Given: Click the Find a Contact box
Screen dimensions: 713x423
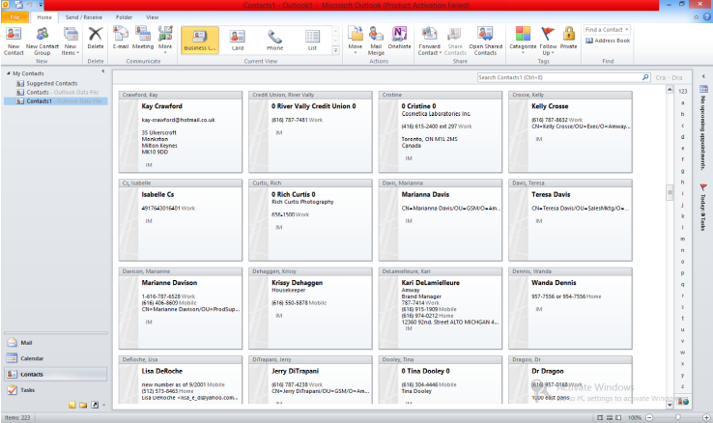Looking at the screenshot, I should click(x=605, y=30).
